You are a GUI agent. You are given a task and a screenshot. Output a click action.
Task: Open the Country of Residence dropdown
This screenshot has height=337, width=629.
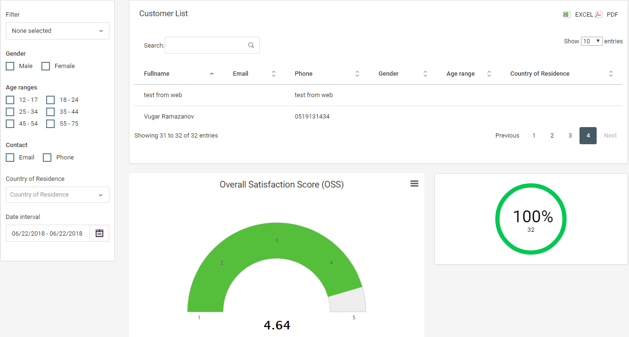coord(58,195)
